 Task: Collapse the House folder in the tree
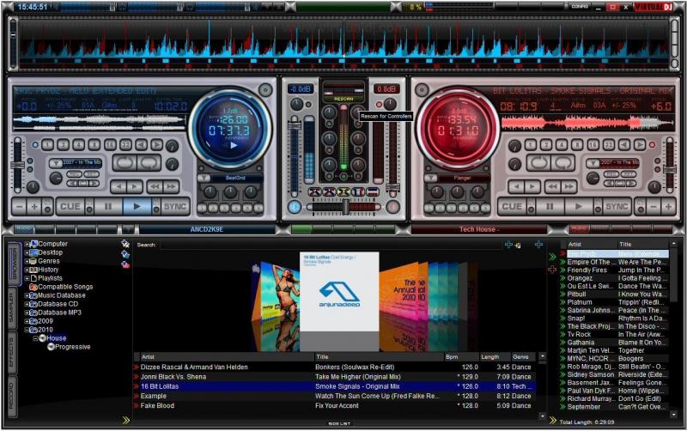click(36, 338)
